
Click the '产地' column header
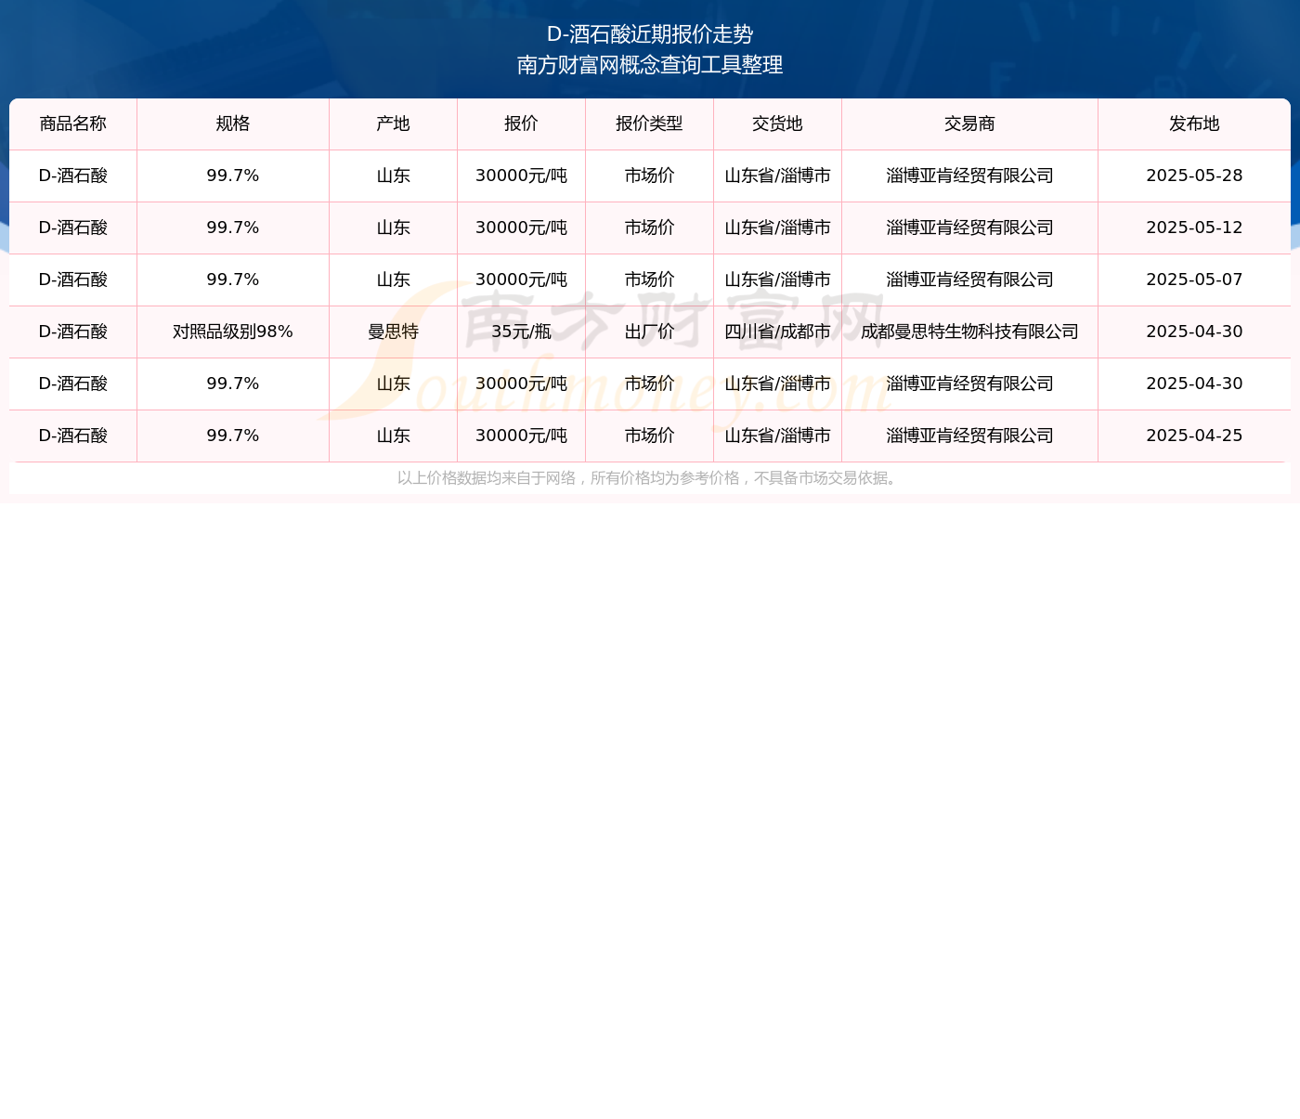(x=394, y=124)
